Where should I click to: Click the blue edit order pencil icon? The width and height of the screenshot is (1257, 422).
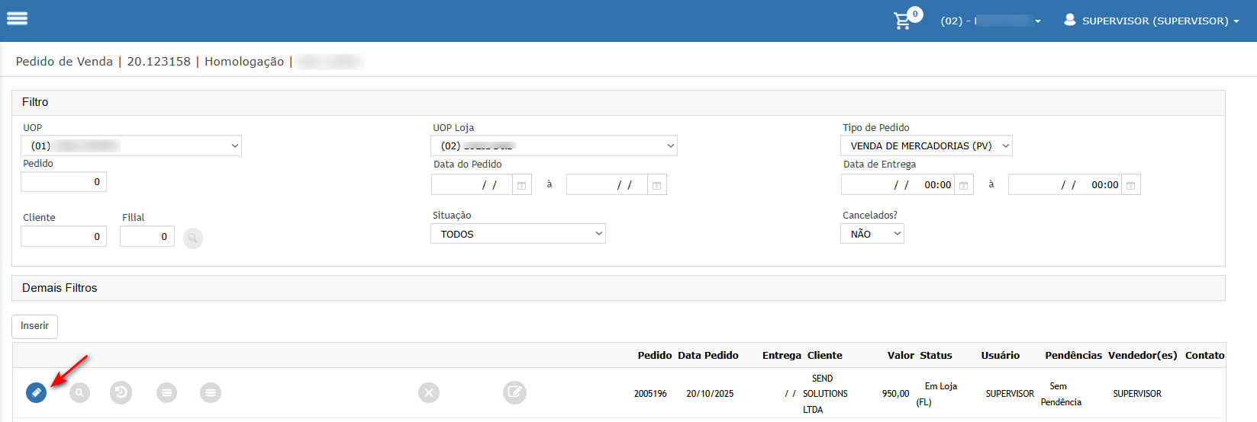(x=36, y=392)
